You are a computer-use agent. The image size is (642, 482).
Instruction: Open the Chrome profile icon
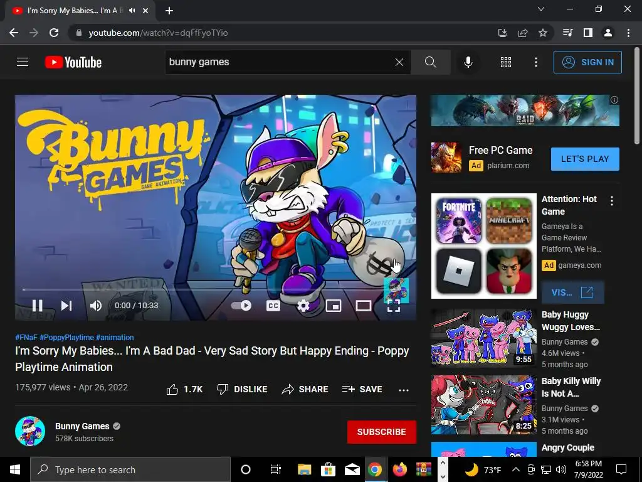608,33
